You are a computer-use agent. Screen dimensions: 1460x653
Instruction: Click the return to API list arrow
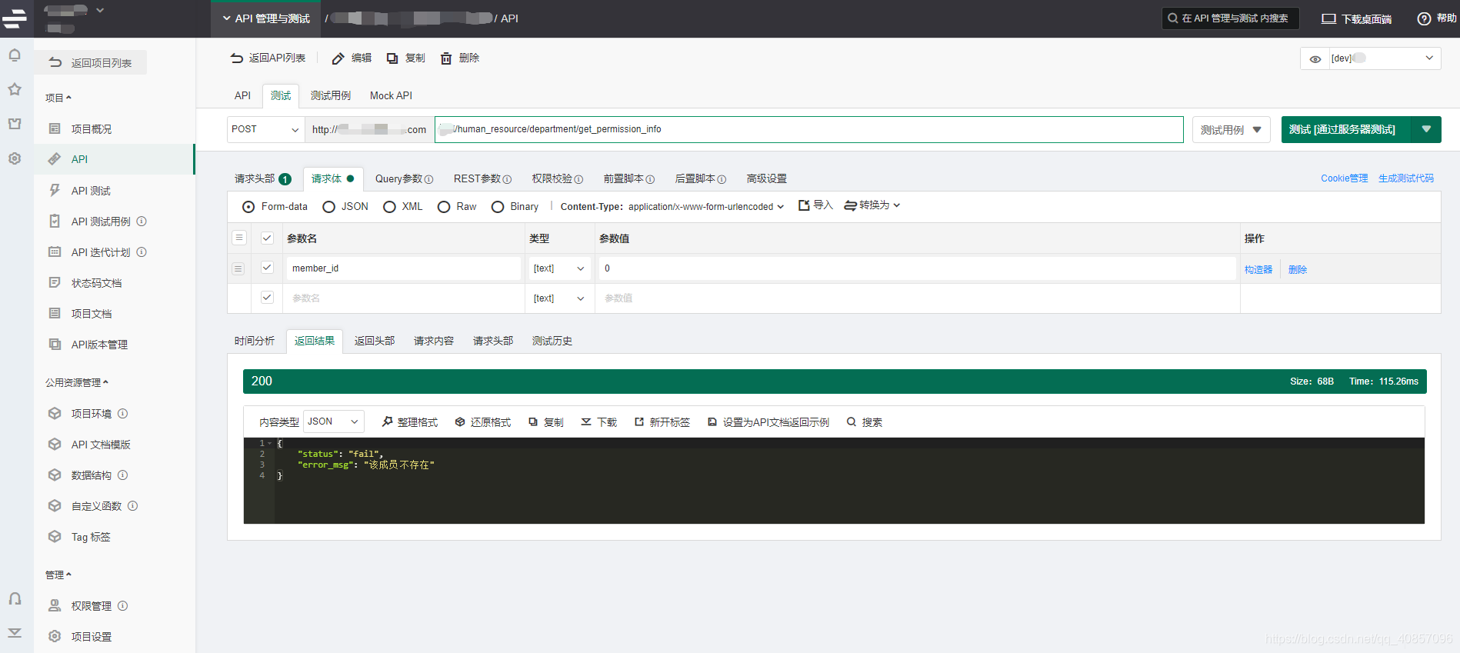click(x=237, y=58)
